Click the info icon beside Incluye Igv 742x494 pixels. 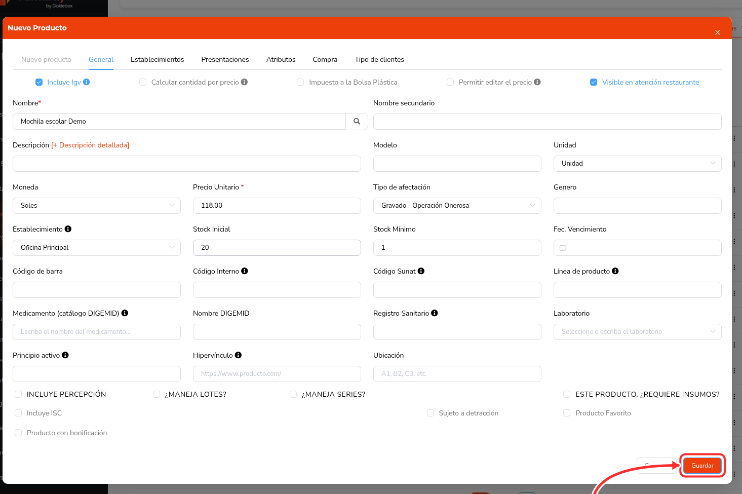point(87,82)
